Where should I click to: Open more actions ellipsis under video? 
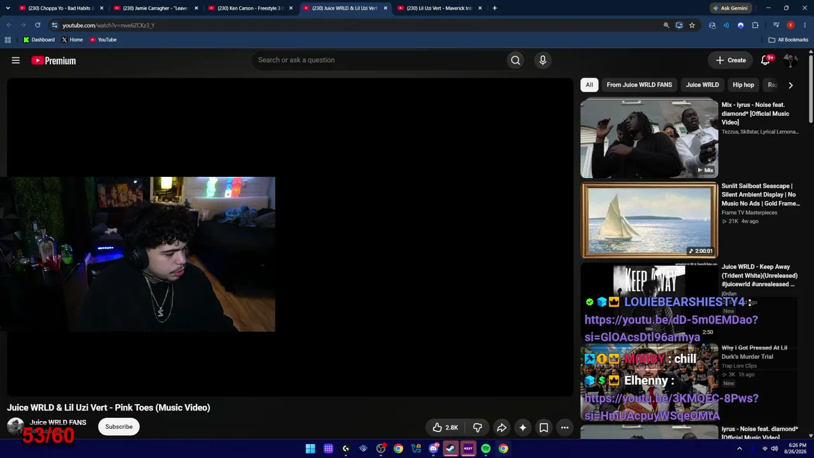click(x=565, y=427)
